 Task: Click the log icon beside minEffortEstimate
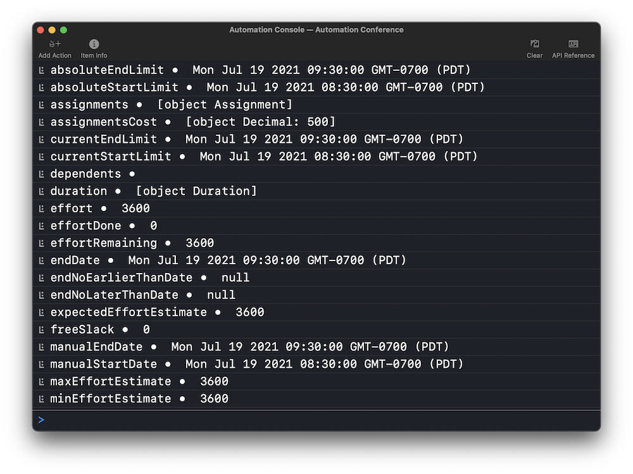pos(42,399)
